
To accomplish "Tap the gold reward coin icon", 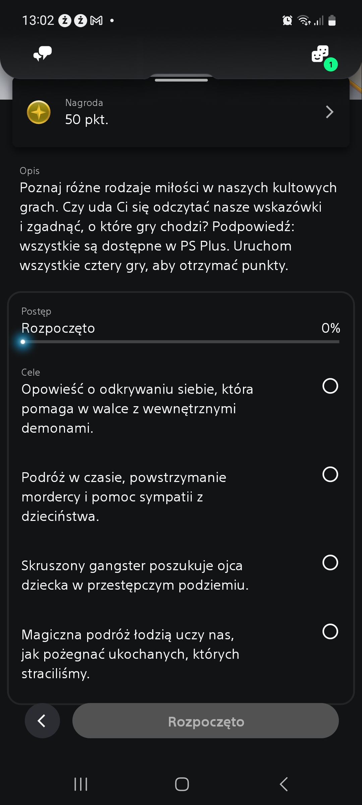I will (x=39, y=112).
